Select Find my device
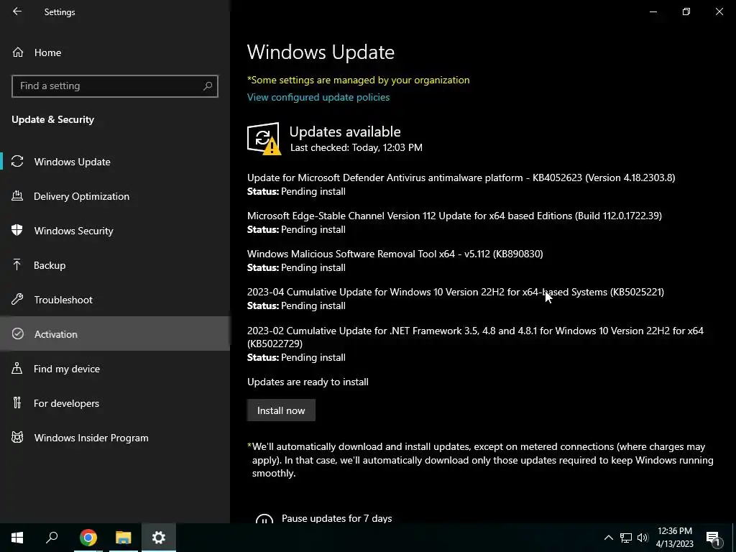The image size is (736, 552). [115, 369]
